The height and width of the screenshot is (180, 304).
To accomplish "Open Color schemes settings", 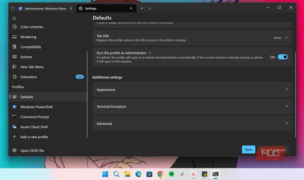I will pos(48,27).
